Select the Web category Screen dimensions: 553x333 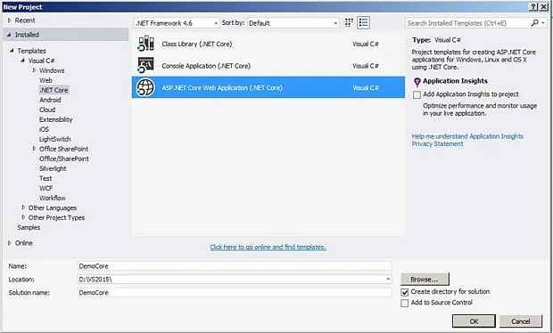(45, 80)
